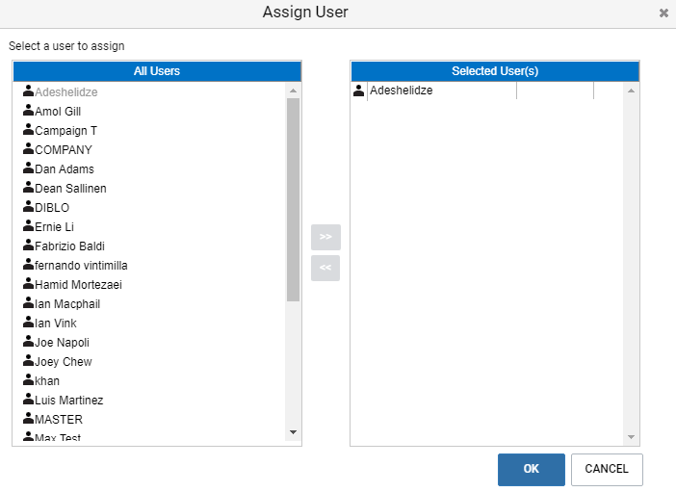Click user icon of greyed Adeshelidze in All Users

29,91
